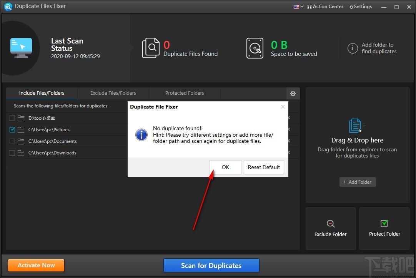Check the C:\Users\pc\Documents checkbox
Screen dimensions: 416x278
coord(12,141)
